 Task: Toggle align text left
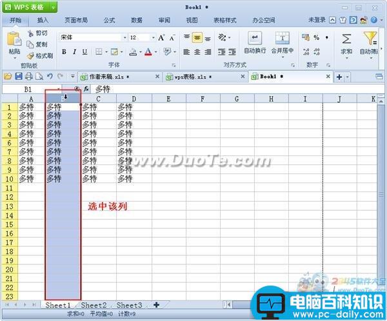[186, 52]
